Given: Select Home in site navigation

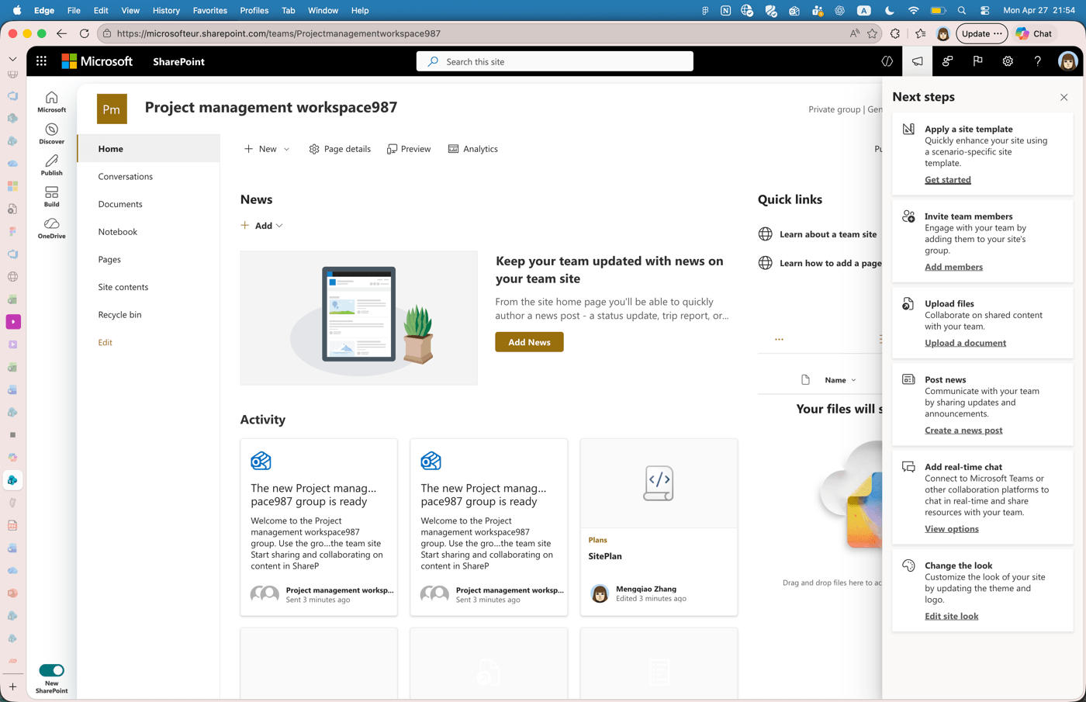Looking at the screenshot, I should pos(149,149).
